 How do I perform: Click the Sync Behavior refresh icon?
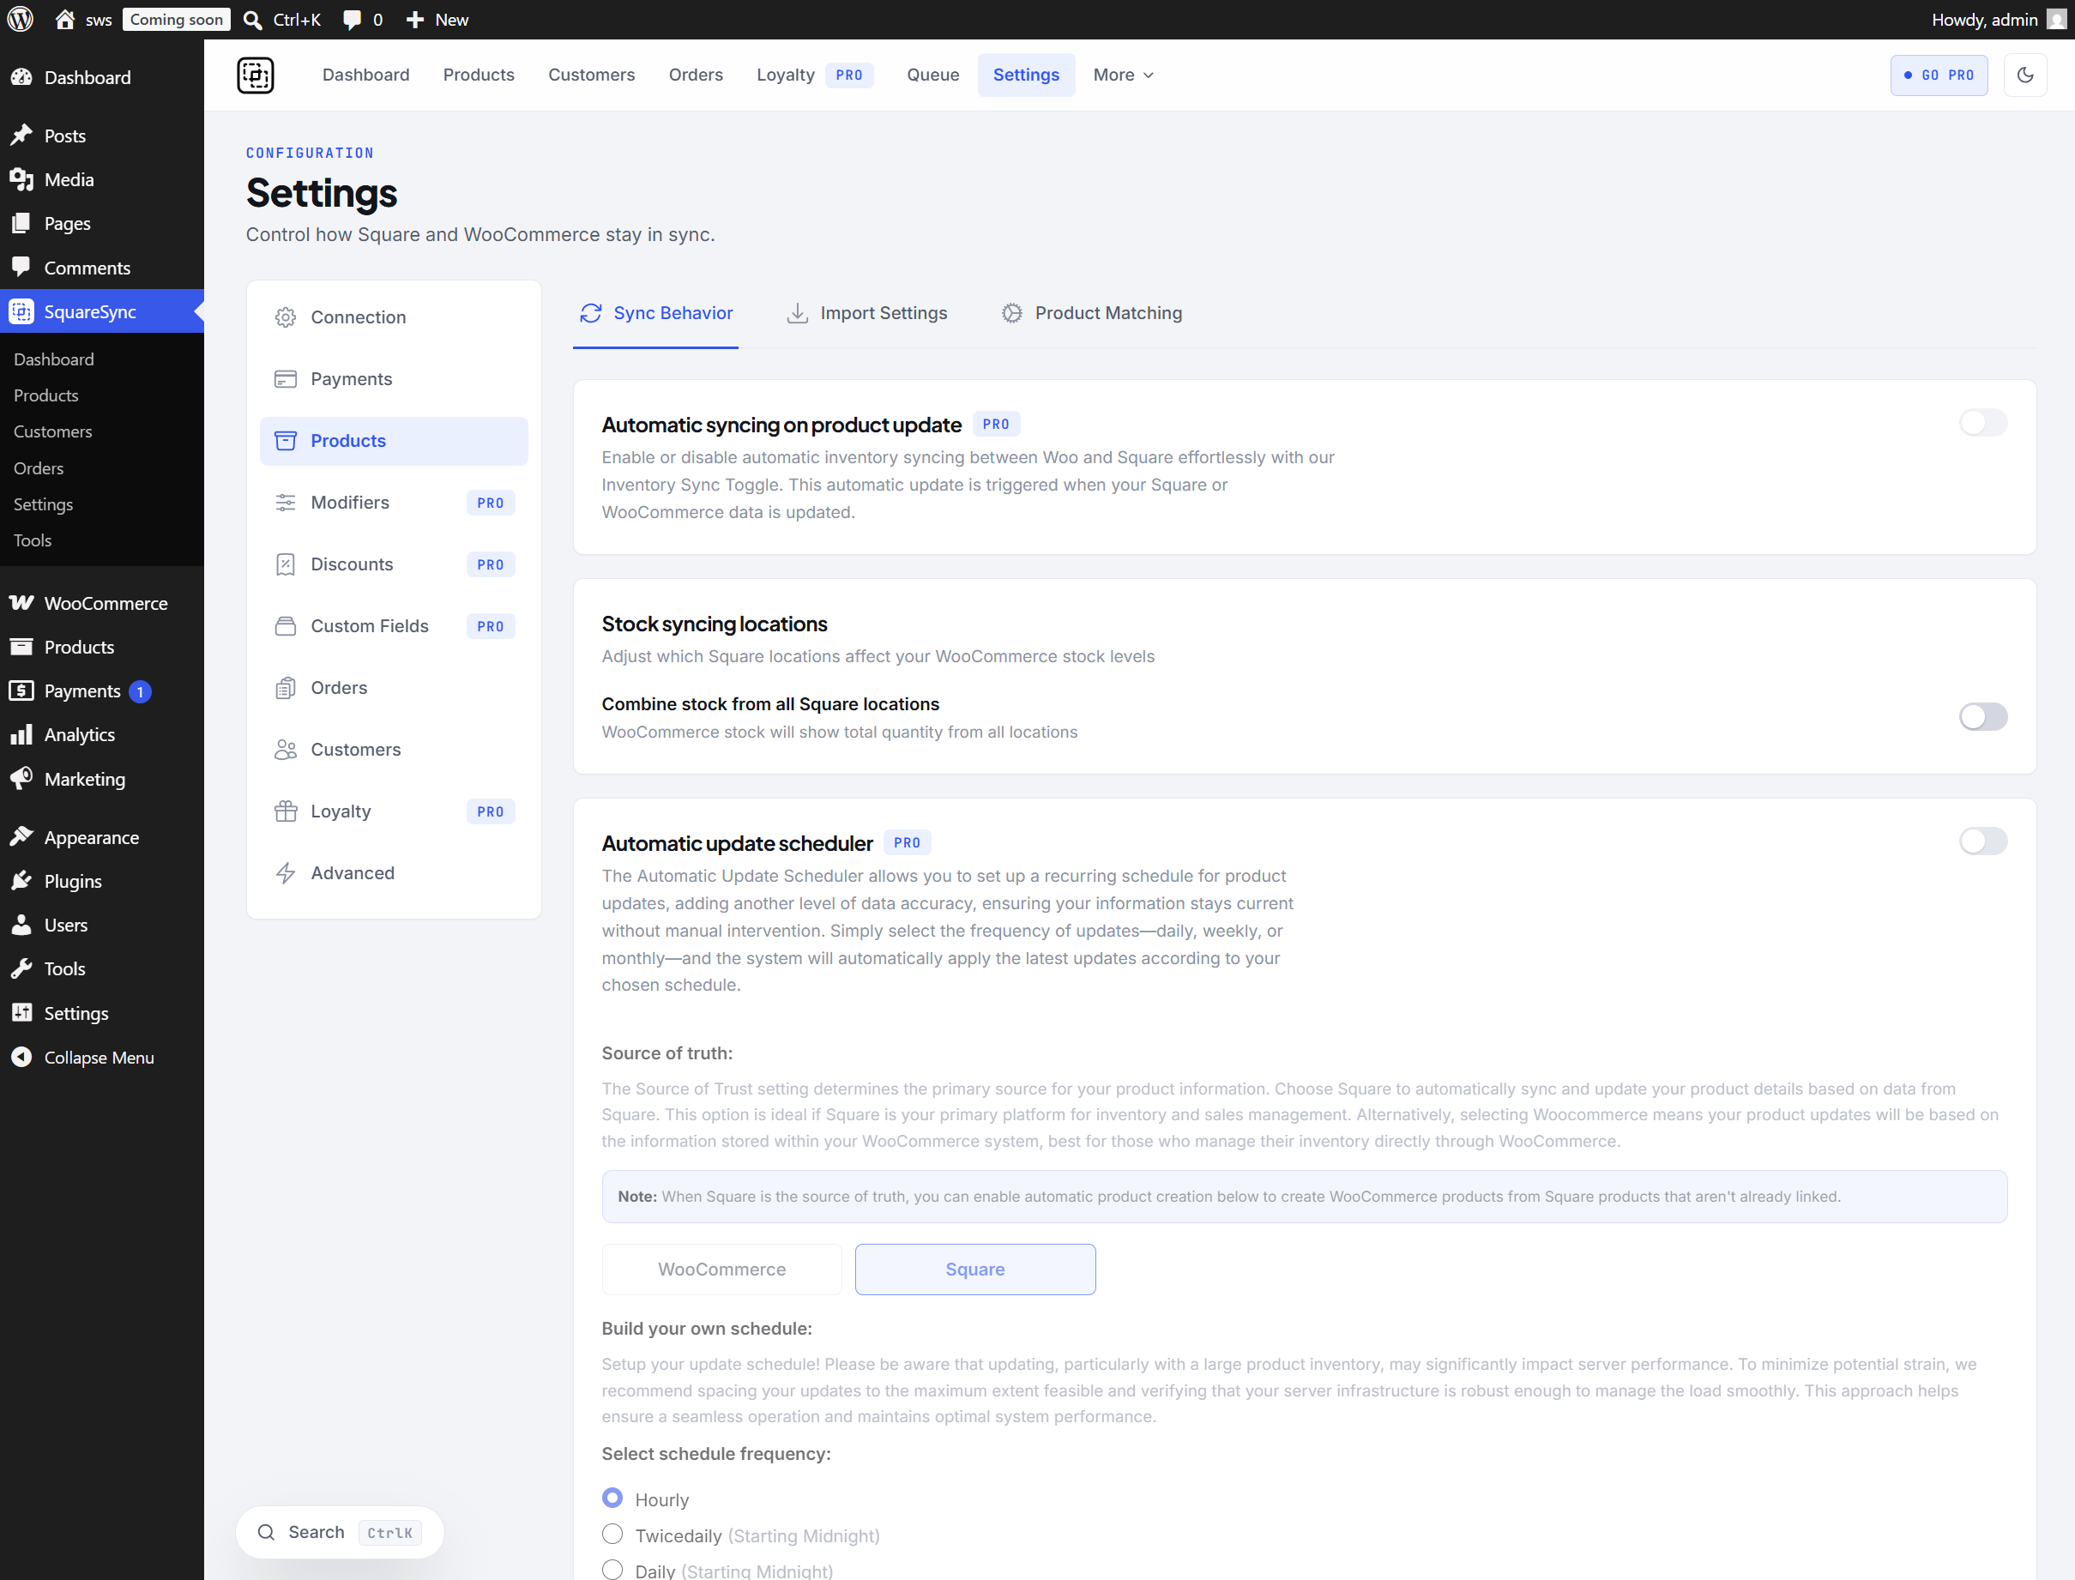point(591,313)
